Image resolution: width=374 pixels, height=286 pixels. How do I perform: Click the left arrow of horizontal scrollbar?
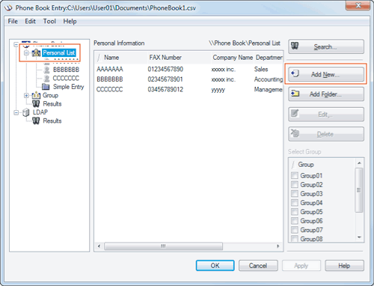99,246
